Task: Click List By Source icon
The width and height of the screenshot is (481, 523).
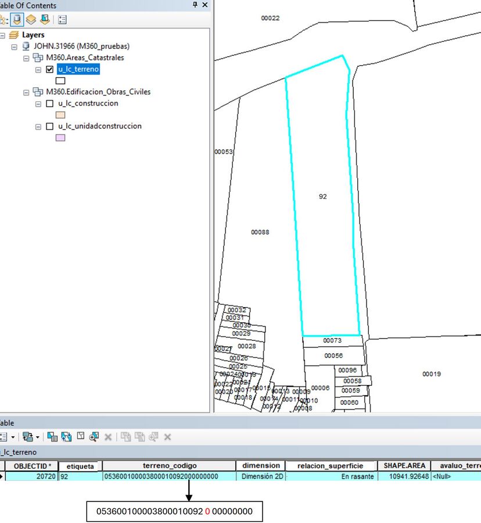Action: click(x=17, y=20)
